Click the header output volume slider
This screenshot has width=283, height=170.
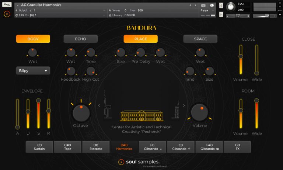coord(265,16)
